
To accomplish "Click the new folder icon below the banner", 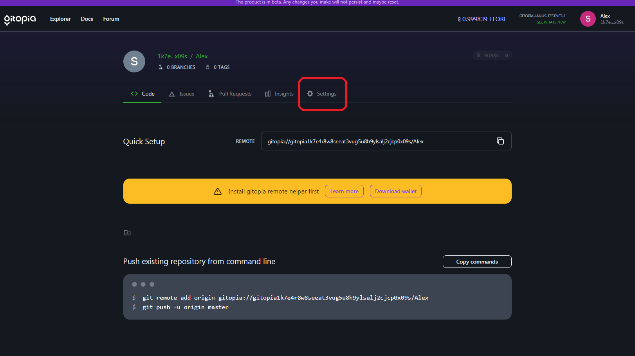I will pyautogui.click(x=127, y=233).
